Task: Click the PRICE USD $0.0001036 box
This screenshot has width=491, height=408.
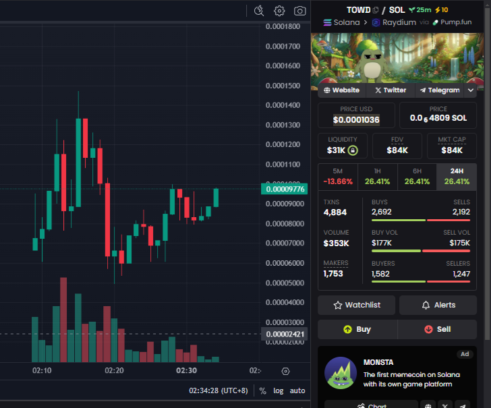Action: pyautogui.click(x=356, y=115)
